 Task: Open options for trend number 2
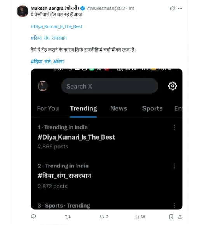174,166
